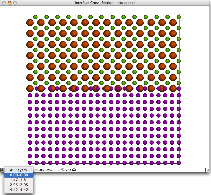211x195 pixels.
Task: Click the bottom-right purple atom
Action: click(x=179, y=163)
